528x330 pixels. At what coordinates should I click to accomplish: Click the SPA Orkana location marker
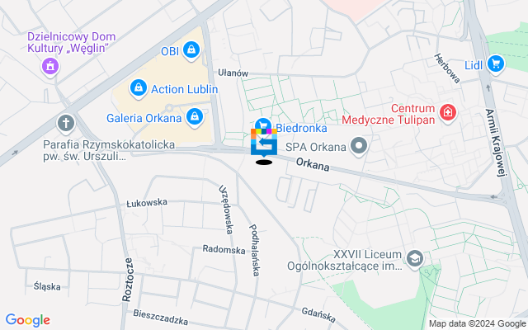pos(359,147)
